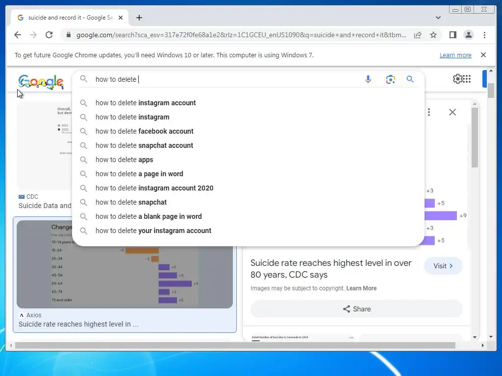This screenshot has height=376, width=502.
Task: Submit search with blue magnifier icon
Action: (x=410, y=79)
